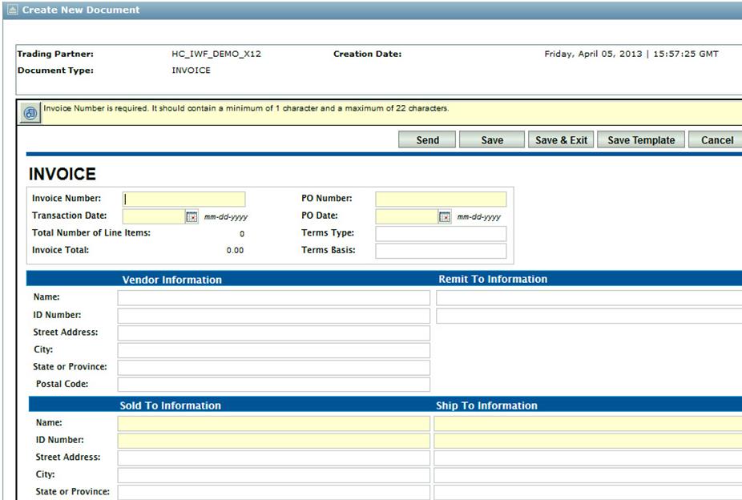
Task: Cancel the new invoice document
Action: coord(716,140)
